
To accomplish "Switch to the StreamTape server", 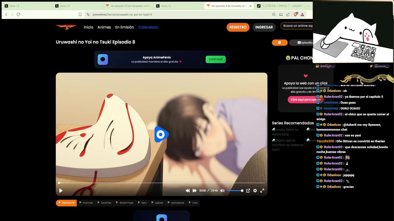I will 124,203.
